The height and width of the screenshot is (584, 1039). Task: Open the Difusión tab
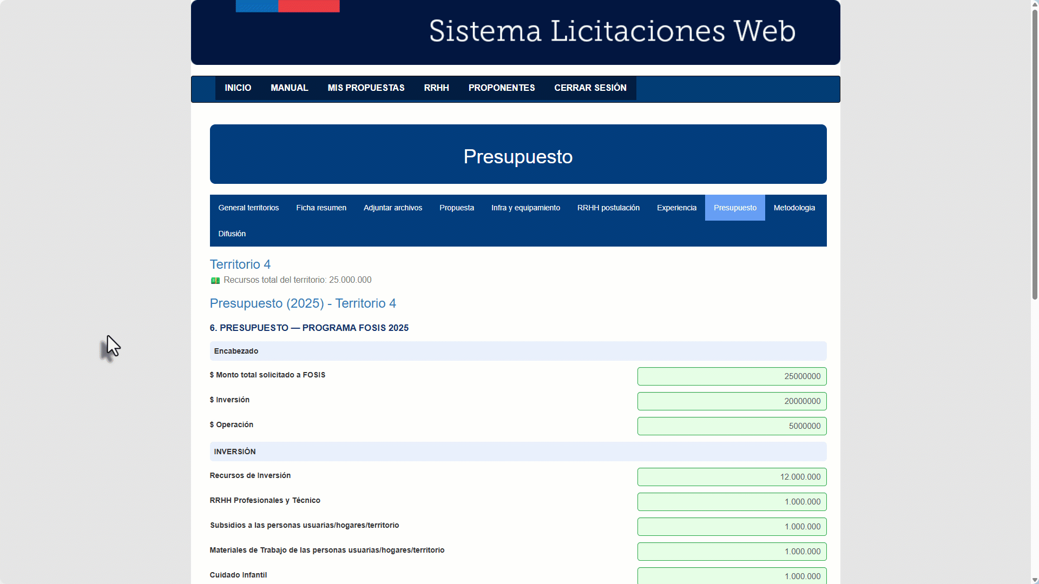[x=232, y=234]
